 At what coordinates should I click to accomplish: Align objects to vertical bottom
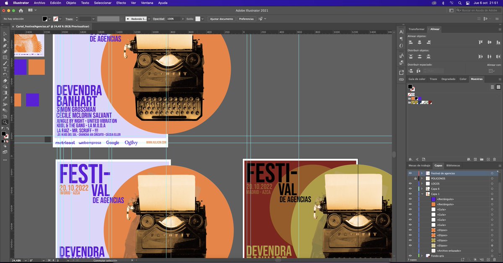[498, 42]
